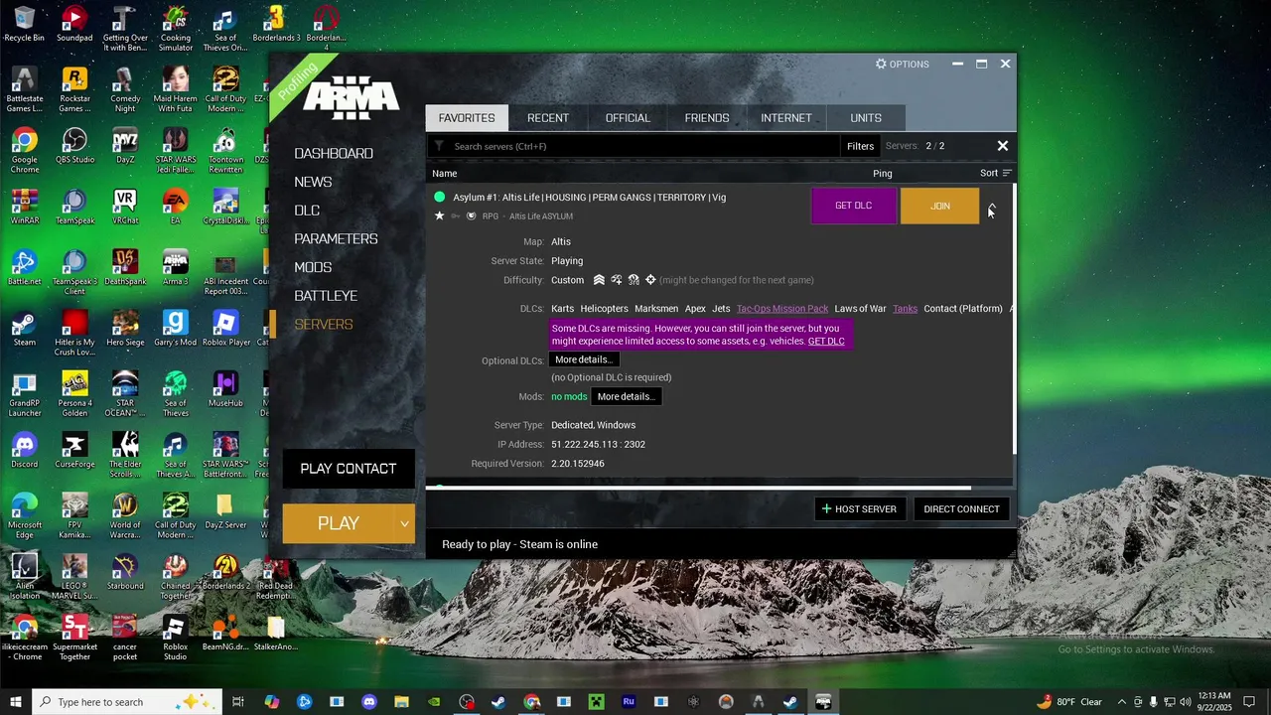Select the CurseForge desktop icon
The width and height of the screenshot is (1271, 715).
(74, 450)
